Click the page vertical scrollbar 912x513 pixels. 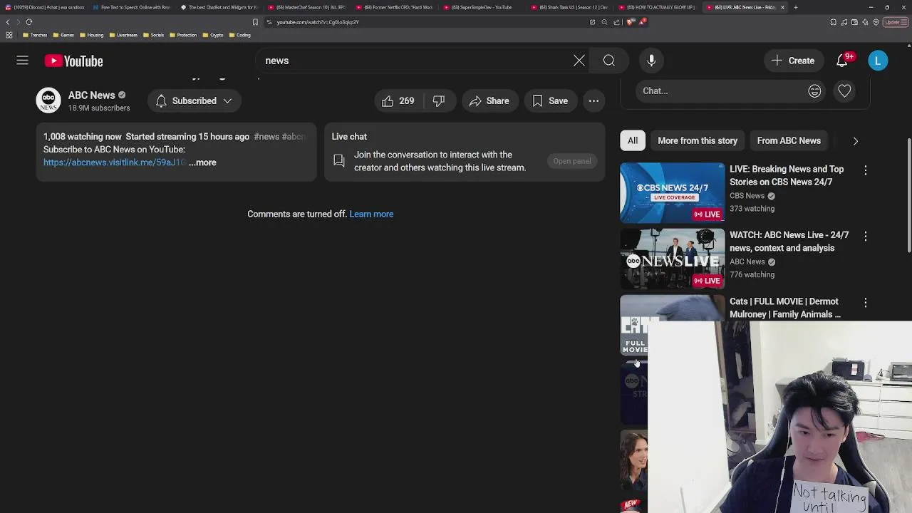pyautogui.click(x=908, y=195)
